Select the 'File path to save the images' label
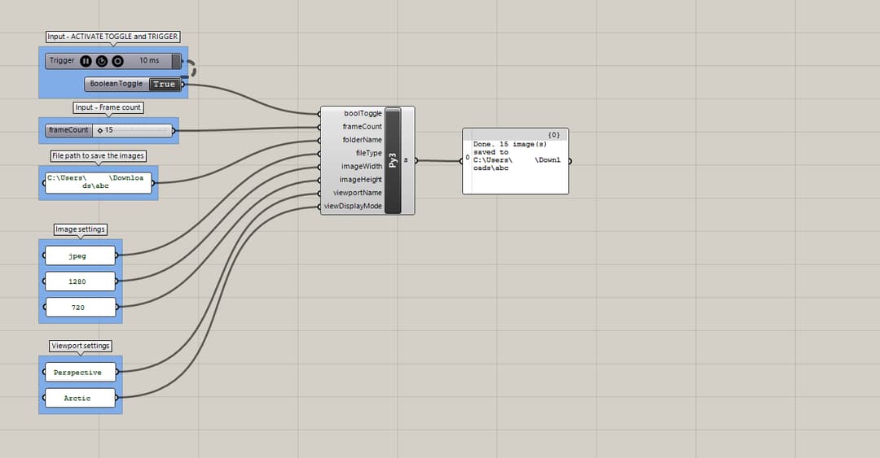880x458 pixels. (99, 156)
